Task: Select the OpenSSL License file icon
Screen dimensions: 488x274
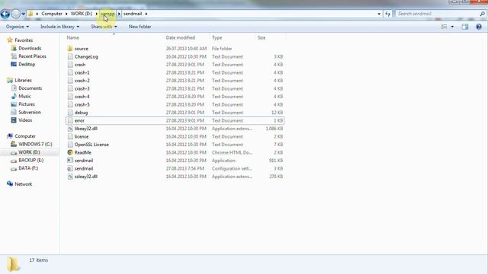Action: tap(70, 145)
